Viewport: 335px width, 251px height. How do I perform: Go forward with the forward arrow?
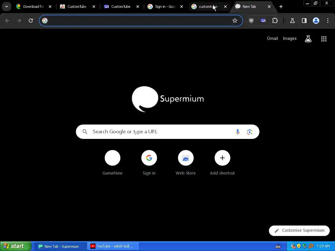[19, 21]
